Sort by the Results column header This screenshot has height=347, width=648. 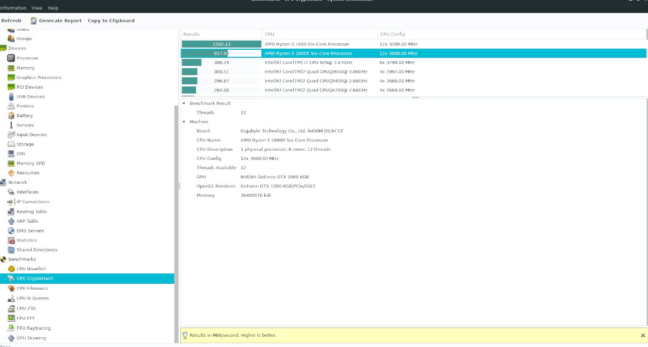tap(221, 34)
